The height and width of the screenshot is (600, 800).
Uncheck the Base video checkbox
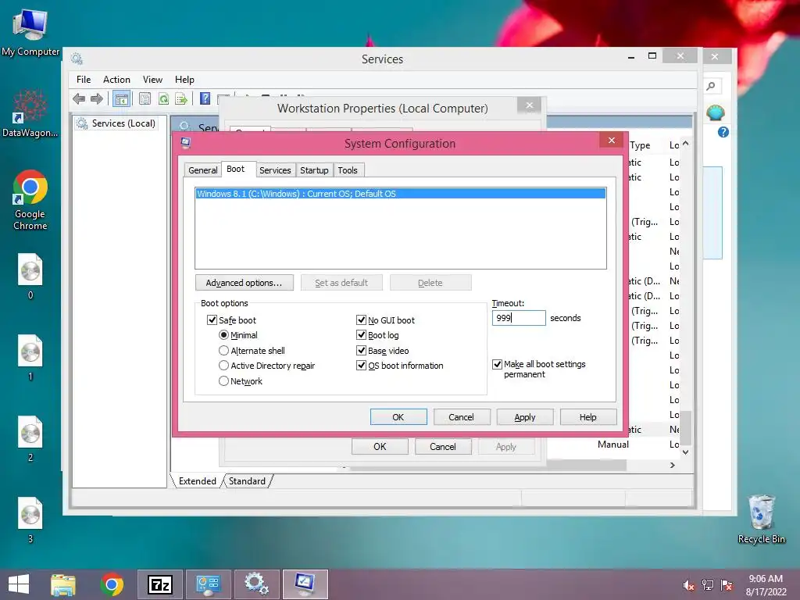tap(361, 351)
